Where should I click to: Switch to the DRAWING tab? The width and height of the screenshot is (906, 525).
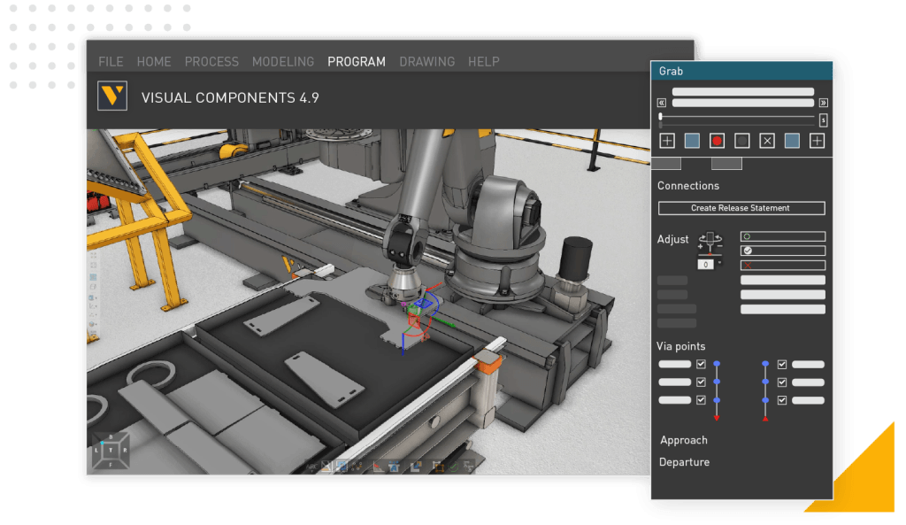coord(427,61)
